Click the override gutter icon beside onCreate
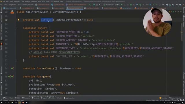 pos(12,68)
